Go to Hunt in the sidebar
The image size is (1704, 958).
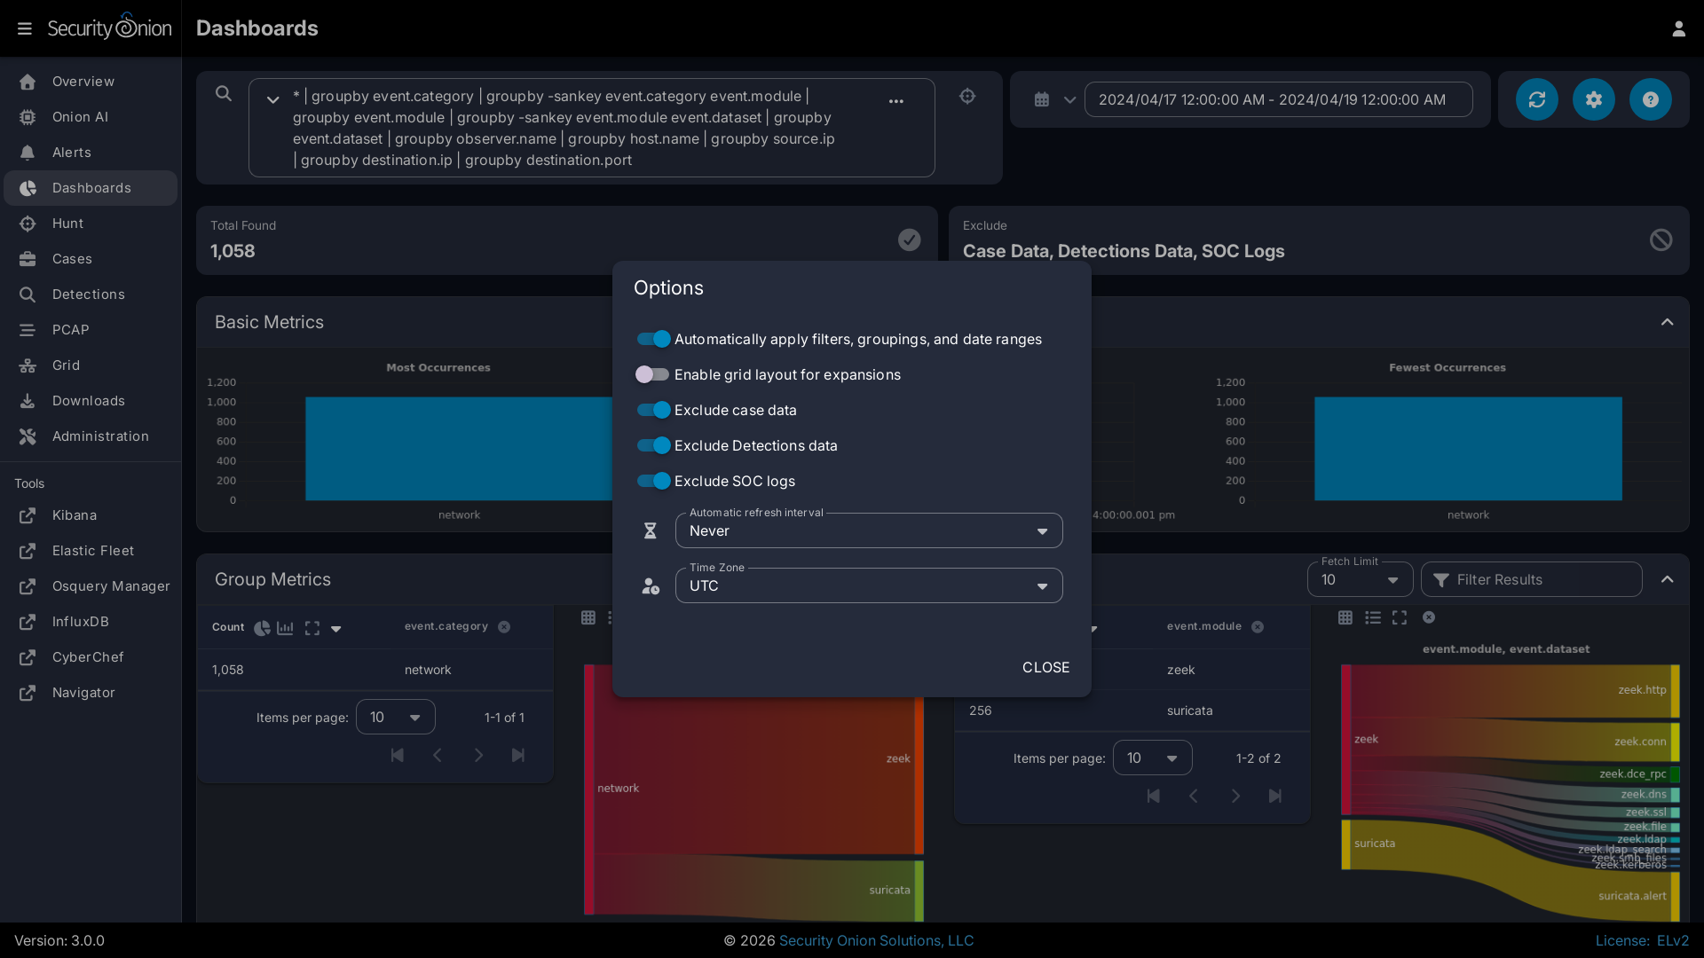67,224
